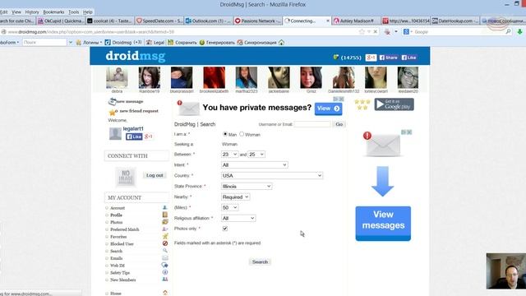526x296 pixels.
Task: Open the Miles dropdown showing 50
Action: coord(230,207)
